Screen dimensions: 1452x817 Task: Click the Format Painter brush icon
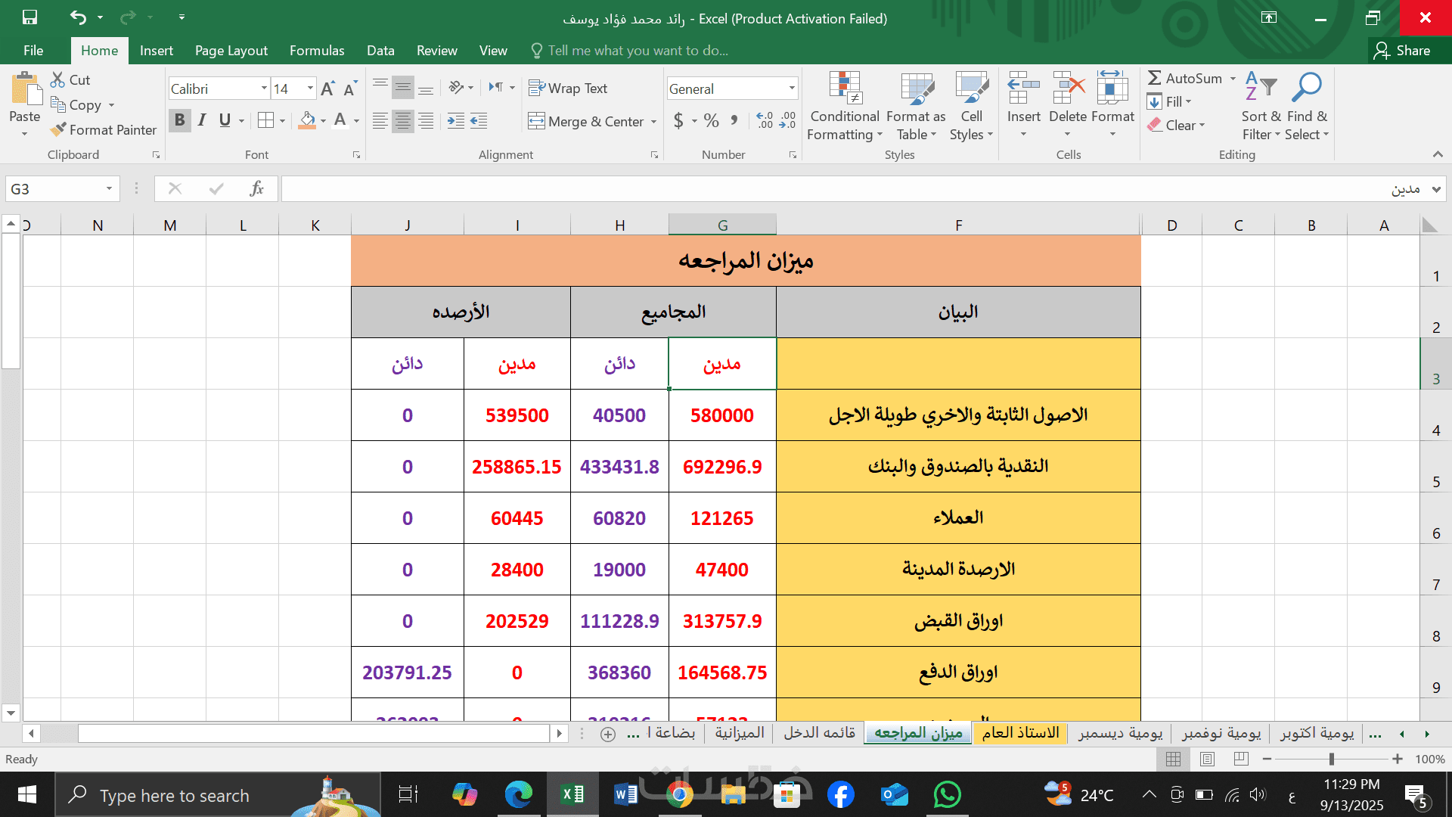(58, 130)
